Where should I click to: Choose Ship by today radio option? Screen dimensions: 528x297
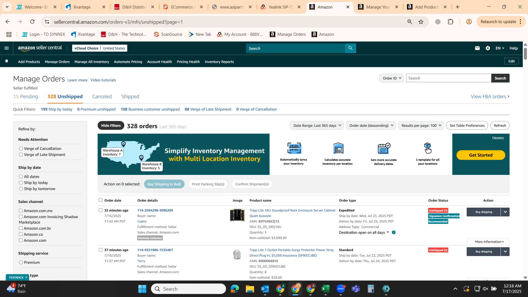(21, 183)
